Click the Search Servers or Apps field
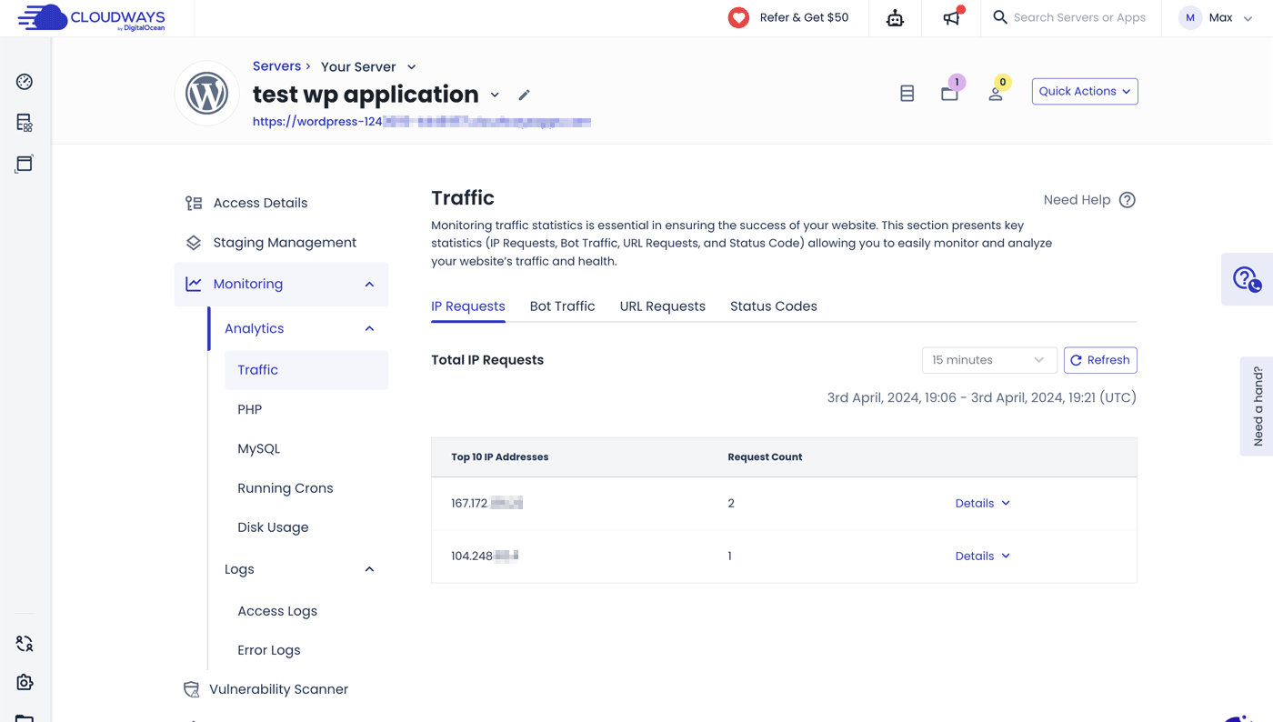The width and height of the screenshot is (1273, 722). (1079, 17)
